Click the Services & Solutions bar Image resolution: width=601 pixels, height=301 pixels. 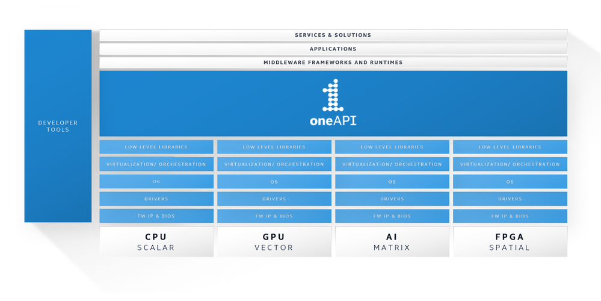coord(333,35)
